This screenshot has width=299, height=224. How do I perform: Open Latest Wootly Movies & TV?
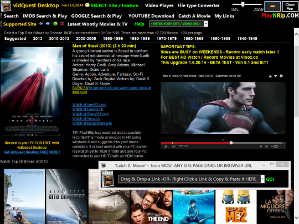coord(97,24)
